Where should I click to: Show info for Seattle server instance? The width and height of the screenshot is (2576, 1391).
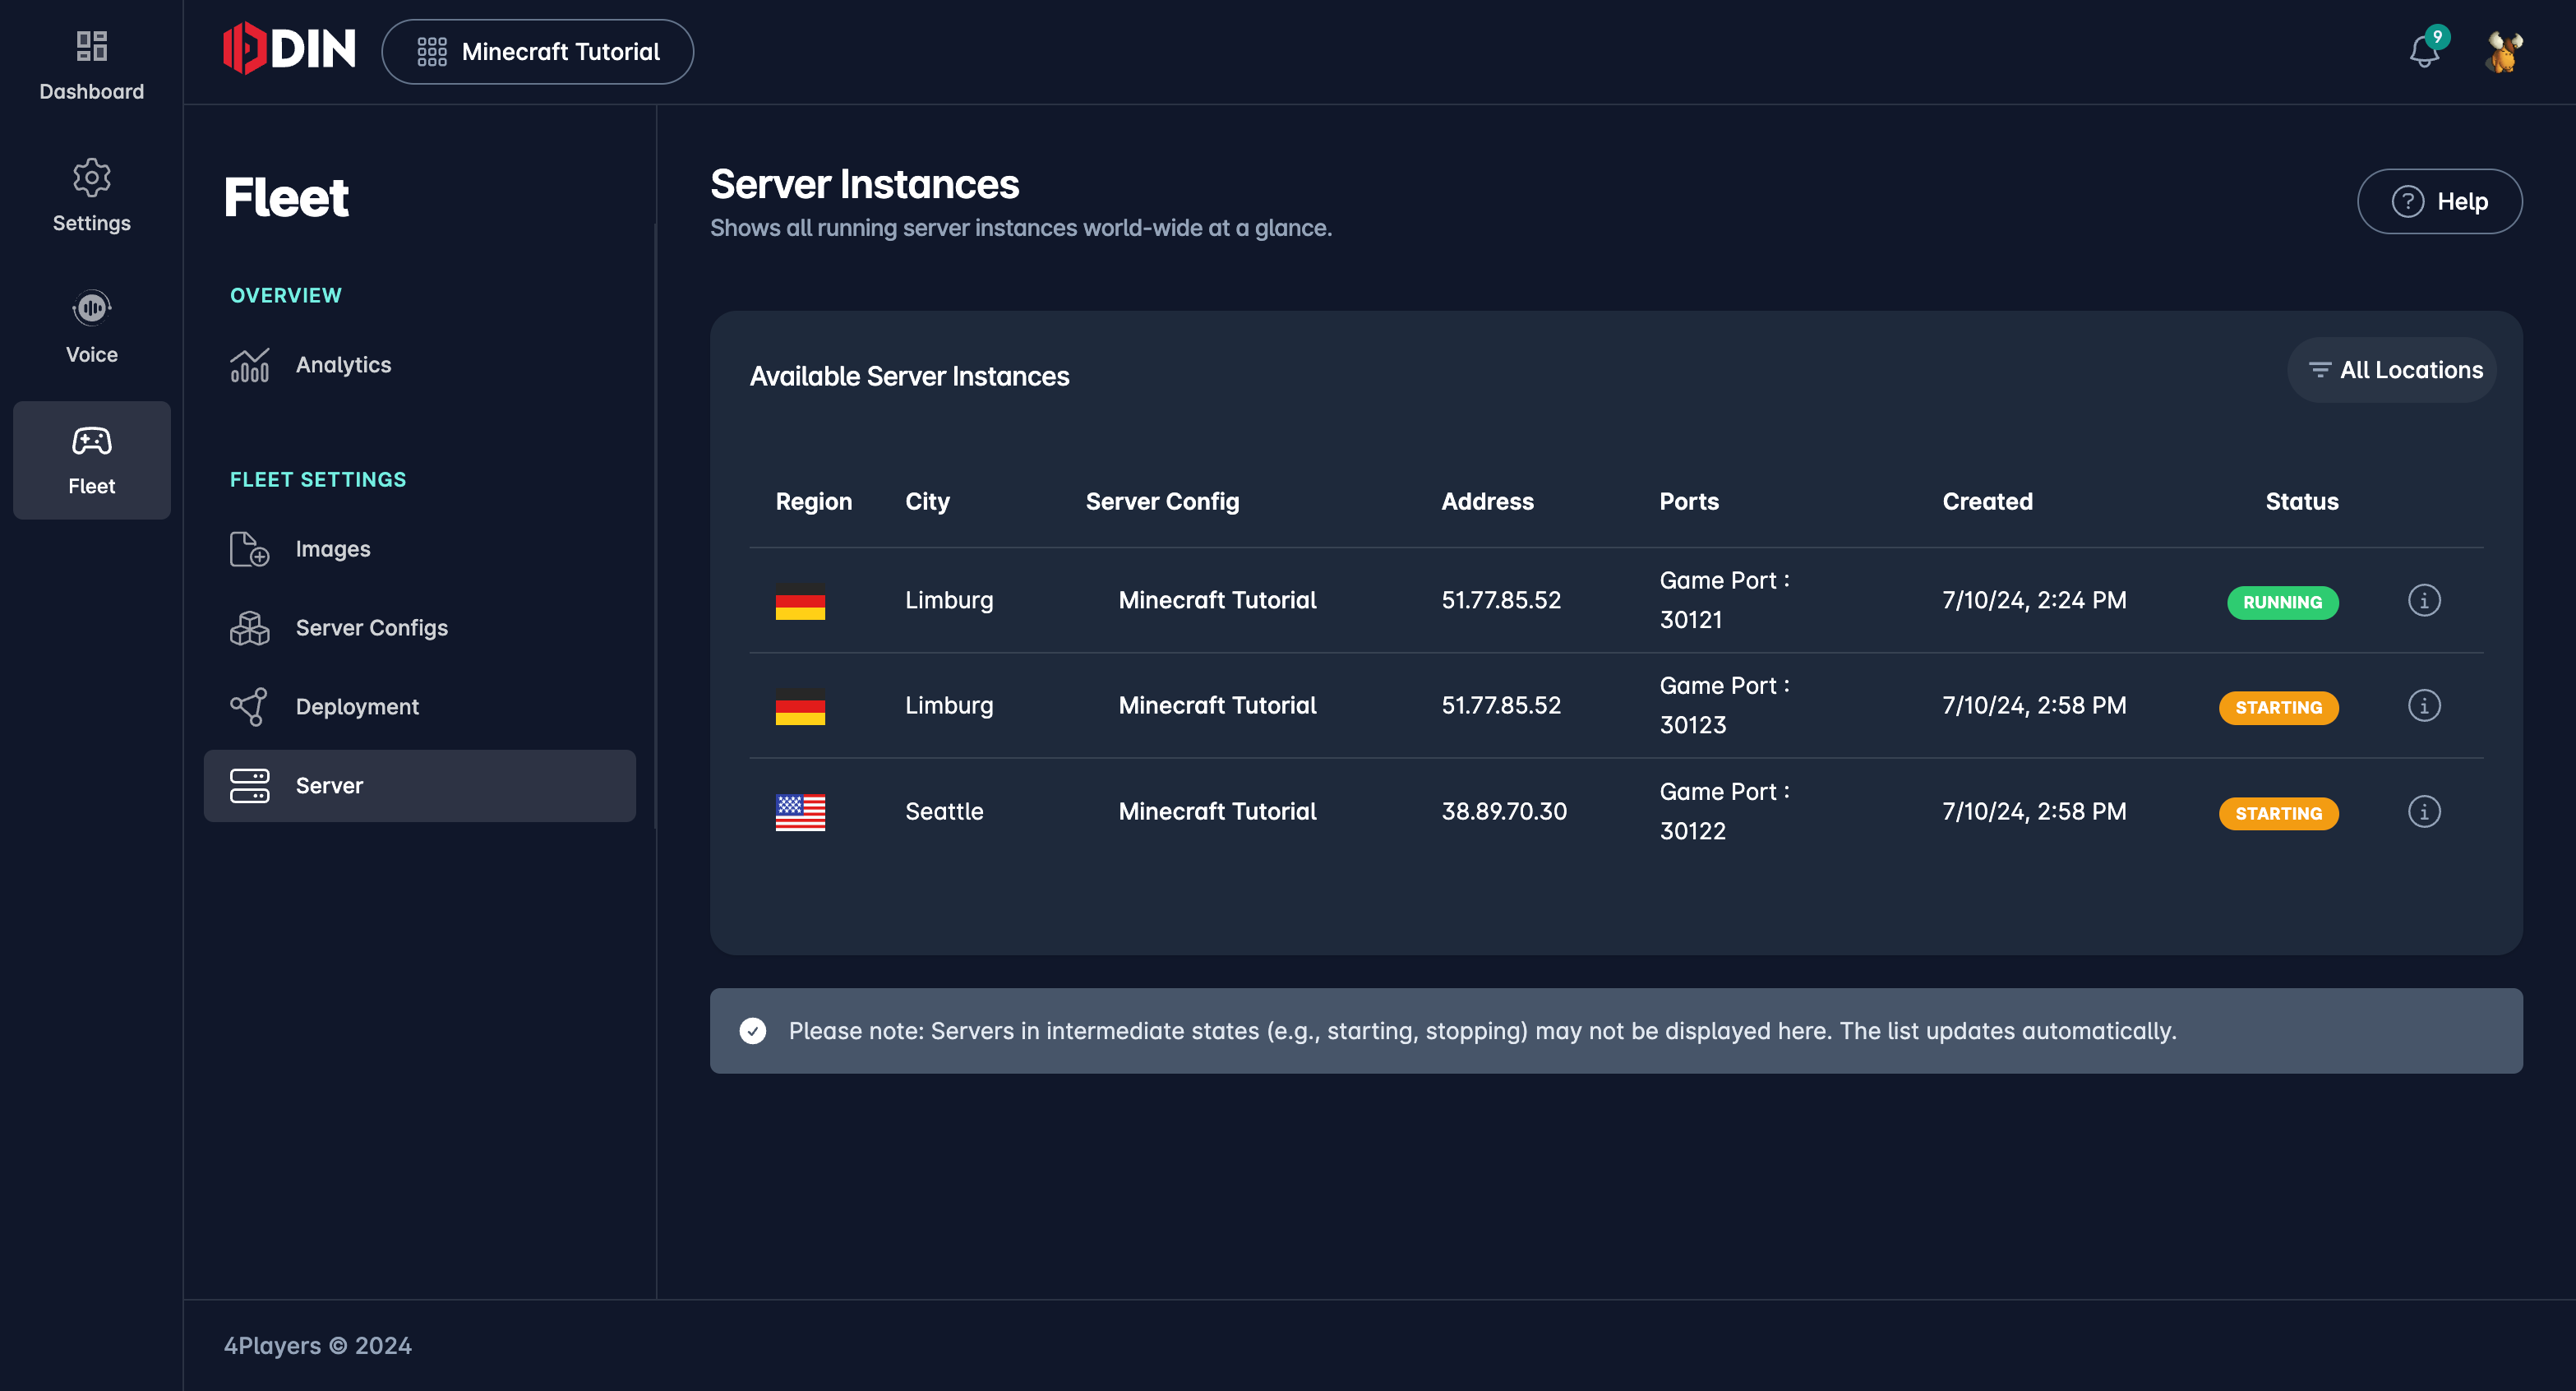[x=2424, y=811]
